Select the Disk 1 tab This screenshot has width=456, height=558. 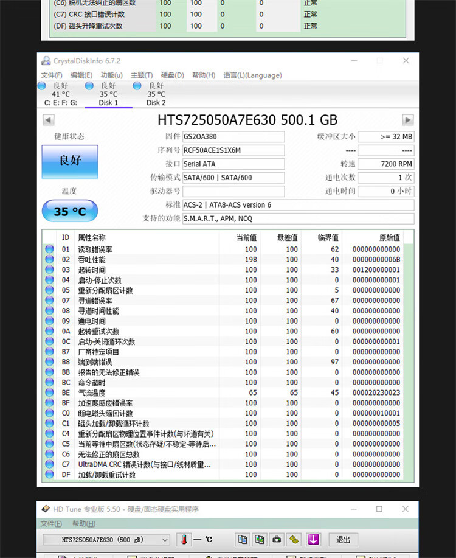click(x=108, y=94)
